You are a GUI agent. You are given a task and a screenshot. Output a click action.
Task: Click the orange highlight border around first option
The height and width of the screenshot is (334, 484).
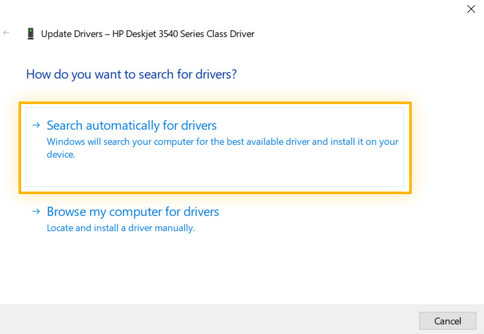click(x=215, y=103)
